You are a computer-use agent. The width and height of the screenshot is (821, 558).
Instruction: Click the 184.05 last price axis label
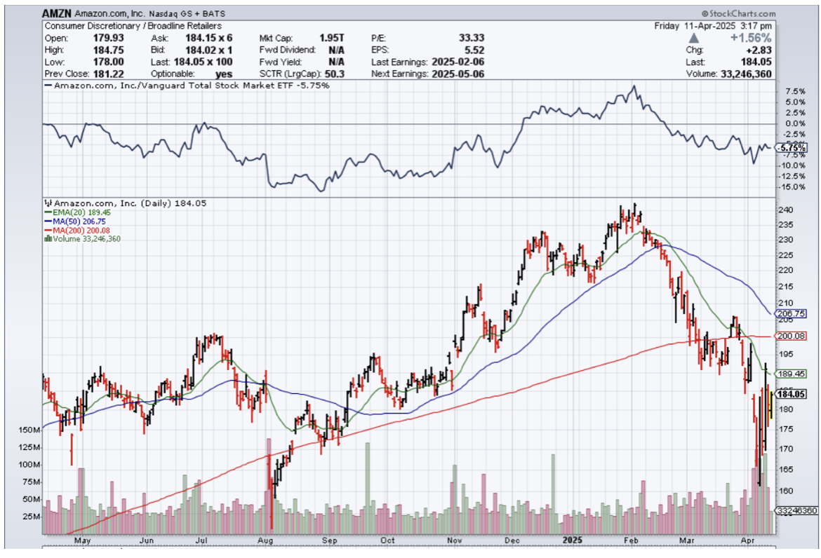tap(790, 395)
